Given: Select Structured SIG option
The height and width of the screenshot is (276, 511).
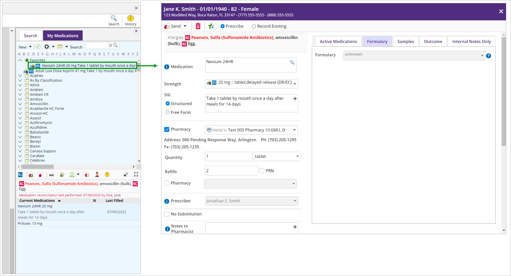Looking at the screenshot, I should click(x=167, y=104).
